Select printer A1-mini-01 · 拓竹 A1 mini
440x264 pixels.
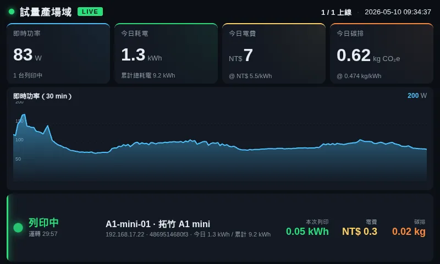(158, 224)
